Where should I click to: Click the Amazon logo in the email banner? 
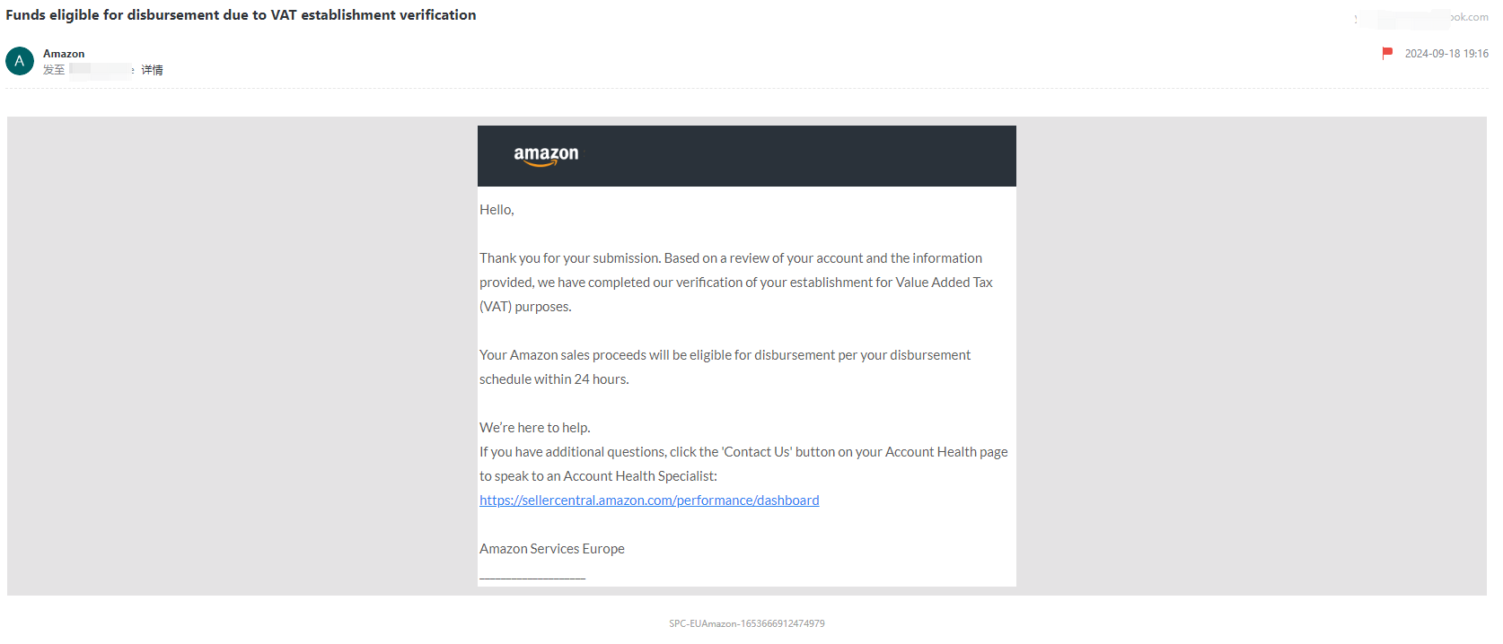pyautogui.click(x=546, y=155)
